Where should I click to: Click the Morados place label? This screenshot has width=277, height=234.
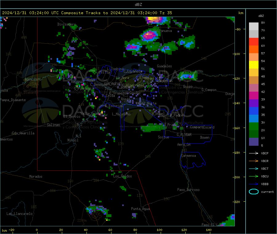[36, 176]
